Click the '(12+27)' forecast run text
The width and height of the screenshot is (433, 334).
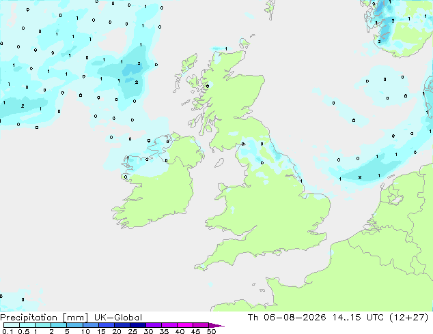point(408,317)
